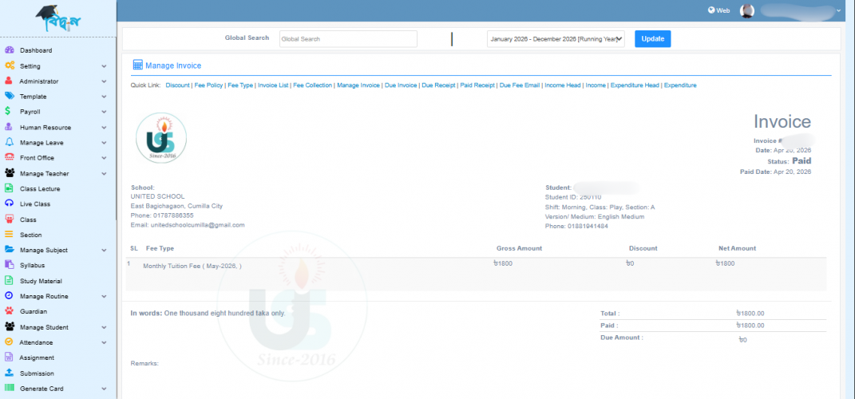Click the Manage Student group icon
Image resolution: width=855 pixels, height=399 pixels.
coord(10,327)
